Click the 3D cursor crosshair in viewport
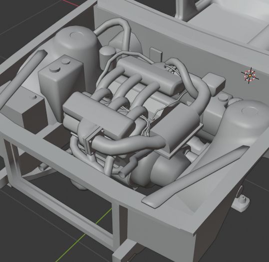 [x=250, y=75]
